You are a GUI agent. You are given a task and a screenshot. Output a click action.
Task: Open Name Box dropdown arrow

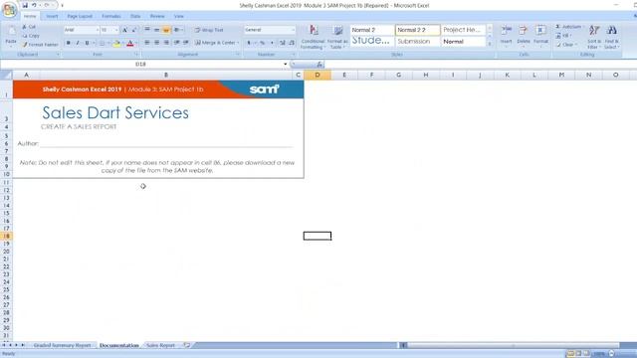click(286, 64)
